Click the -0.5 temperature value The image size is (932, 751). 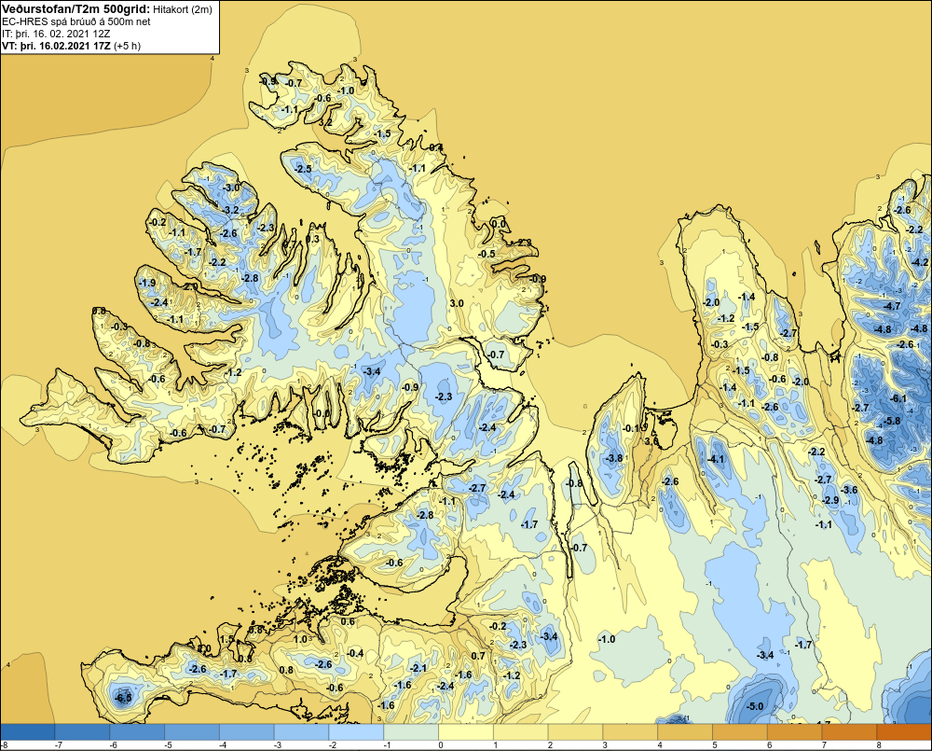pos(487,254)
